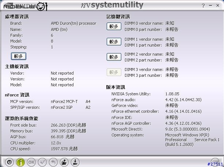Screen dimensions: 224x167
Task: Click the nvsystemutility title logo
Action: tap(112, 5)
